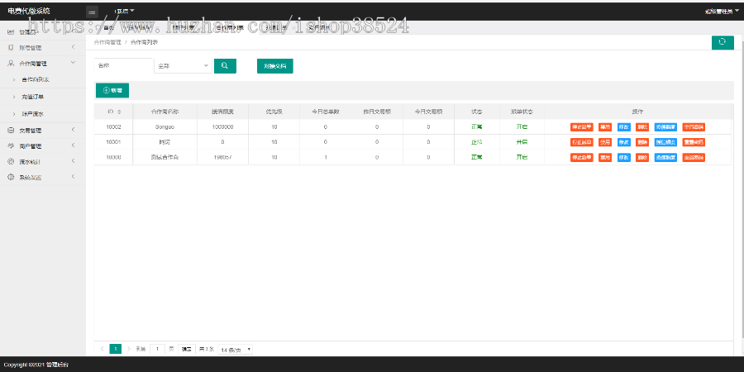Open the 全部 status filter dropdown
744x372 pixels.
183,65
